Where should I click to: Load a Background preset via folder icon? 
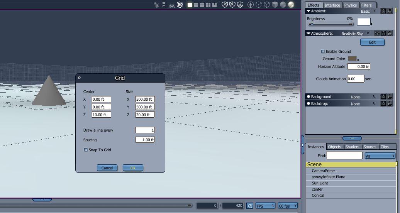click(x=390, y=96)
